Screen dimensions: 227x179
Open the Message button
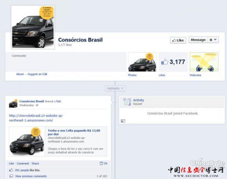[x=198, y=40]
